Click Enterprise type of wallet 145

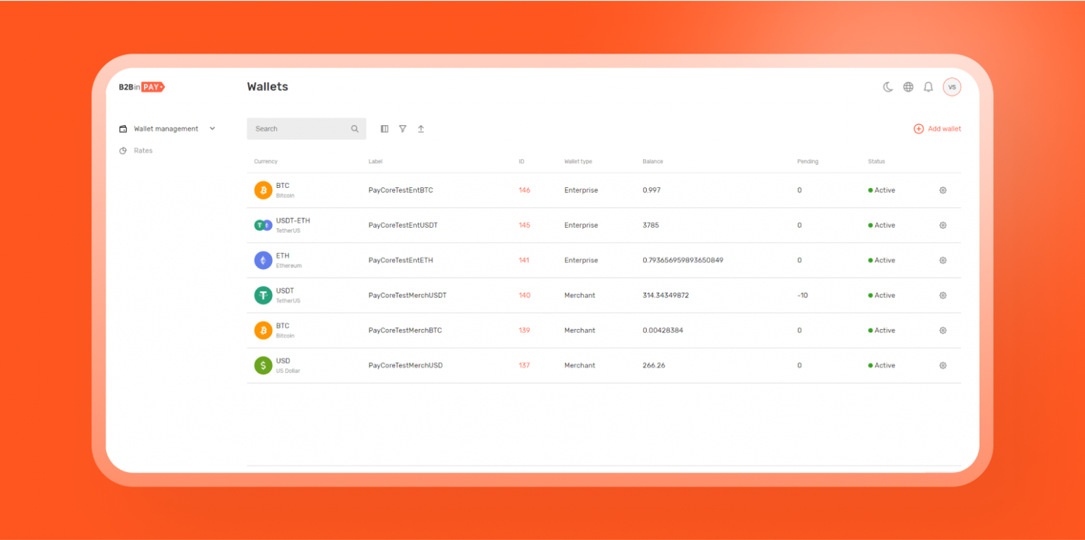(x=581, y=225)
